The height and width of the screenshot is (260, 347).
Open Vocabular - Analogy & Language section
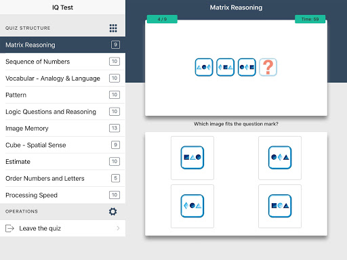[62, 78]
